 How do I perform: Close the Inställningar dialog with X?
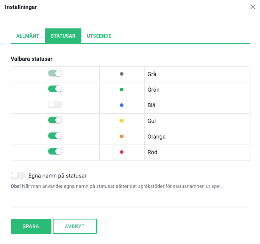[253, 7]
